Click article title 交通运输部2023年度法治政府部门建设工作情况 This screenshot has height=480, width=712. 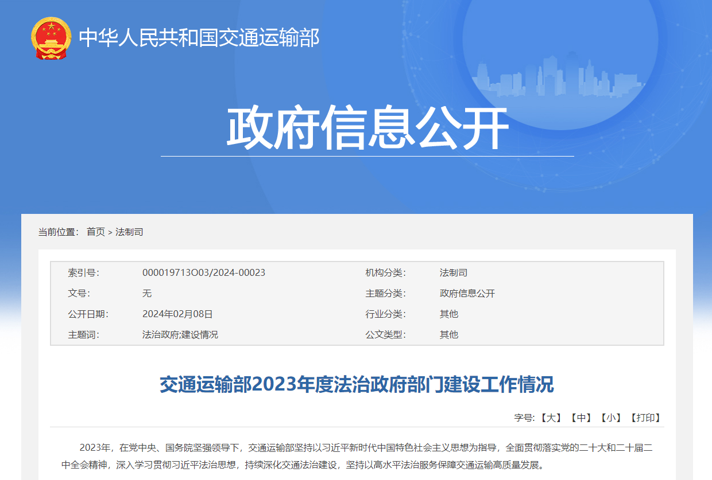point(357,384)
